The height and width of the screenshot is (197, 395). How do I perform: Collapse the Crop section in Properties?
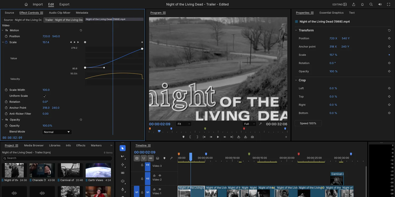click(296, 80)
